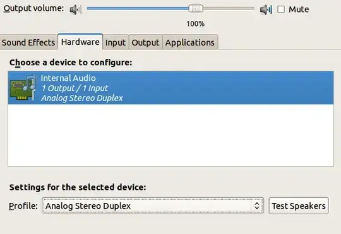Screen dimensions: 341x234
Task: Click the Test Speakers button
Action: point(299,206)
